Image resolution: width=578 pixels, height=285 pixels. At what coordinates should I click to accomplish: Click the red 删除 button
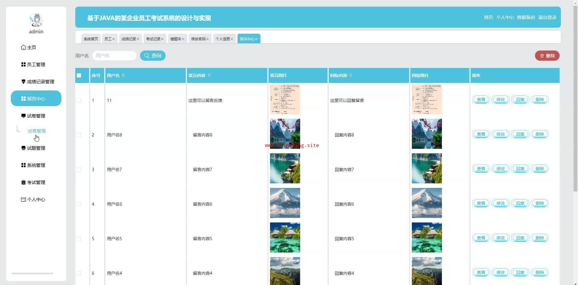(547, 56)
